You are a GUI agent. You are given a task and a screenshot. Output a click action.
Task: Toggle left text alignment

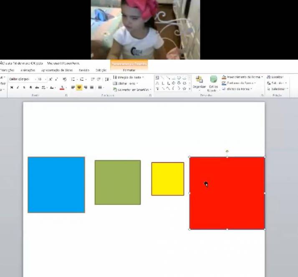click(73, 88)
